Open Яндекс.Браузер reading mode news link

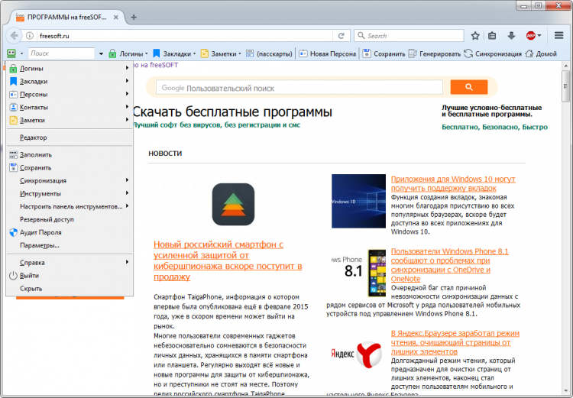tap(455, 342)
